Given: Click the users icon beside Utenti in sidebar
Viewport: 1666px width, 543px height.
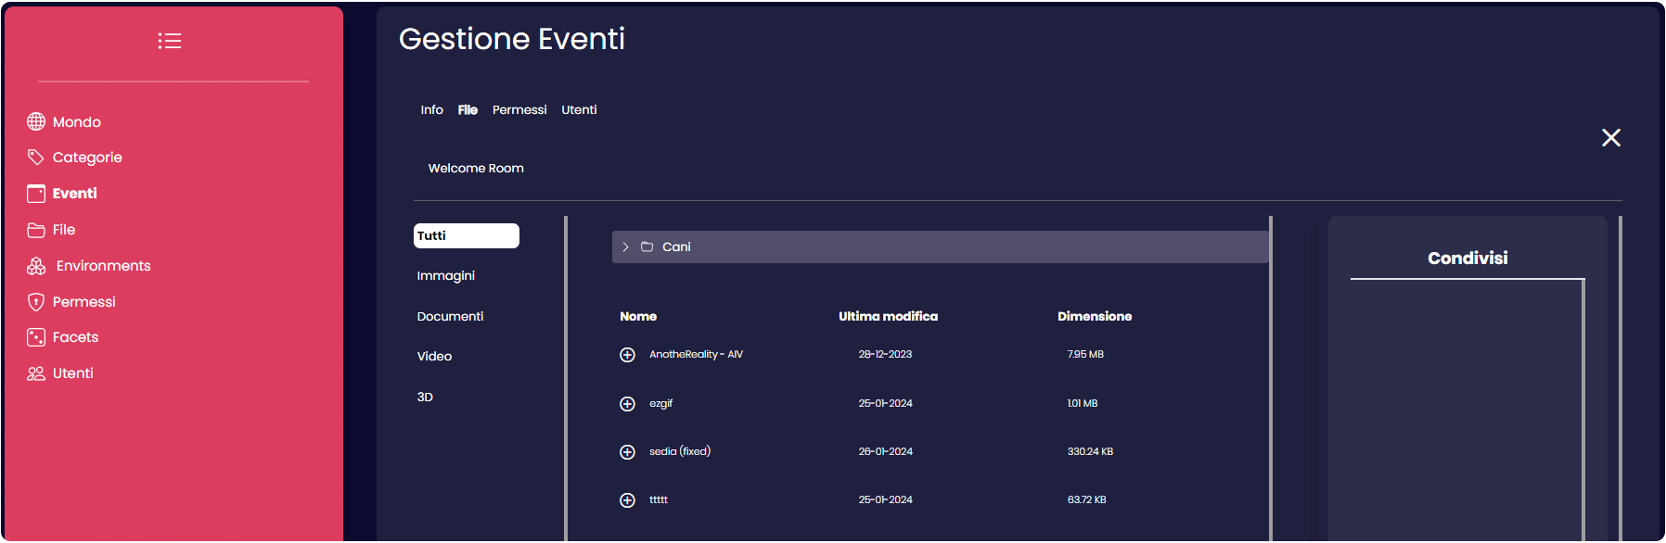Looking at the screenshot, I should click(x=36, y=373).
